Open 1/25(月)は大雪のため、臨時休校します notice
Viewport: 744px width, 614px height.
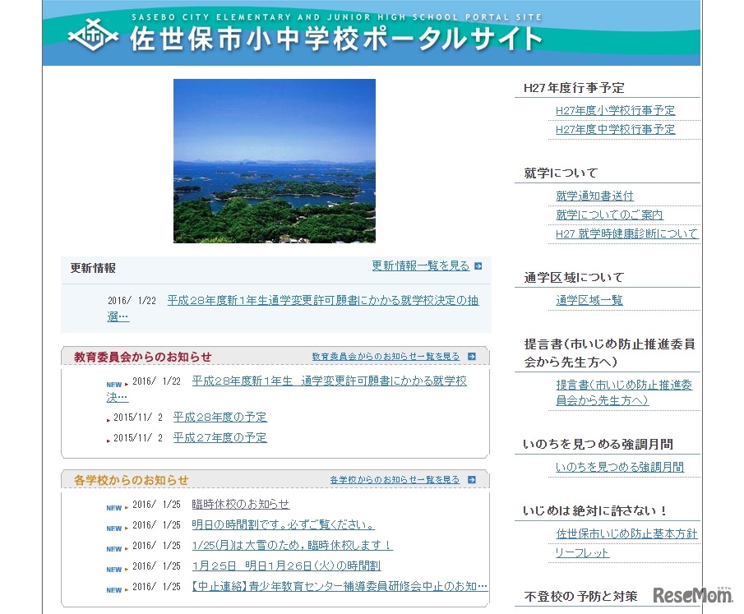point(292,546)
